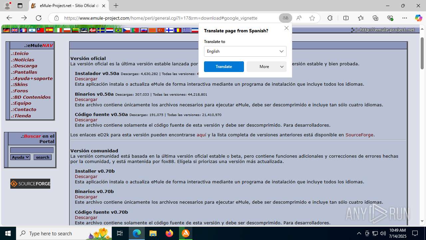Screen dimensions: 426x240
Task: Select the French flag language
Action: pos(23,30)
